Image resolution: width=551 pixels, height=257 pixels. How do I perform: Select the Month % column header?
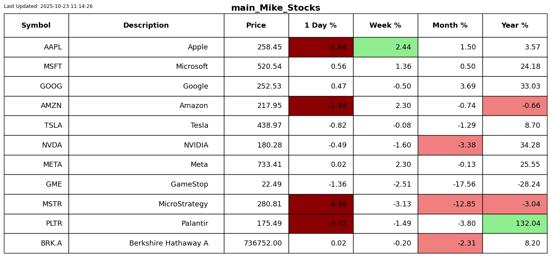coord(450,26)
